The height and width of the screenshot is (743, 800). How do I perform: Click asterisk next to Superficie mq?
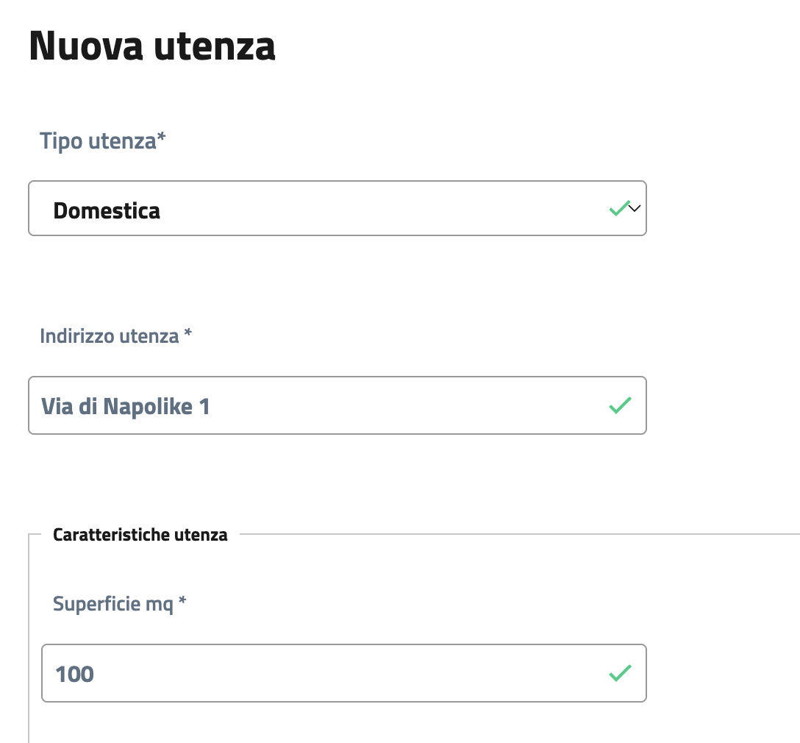[x=183, y=602]
